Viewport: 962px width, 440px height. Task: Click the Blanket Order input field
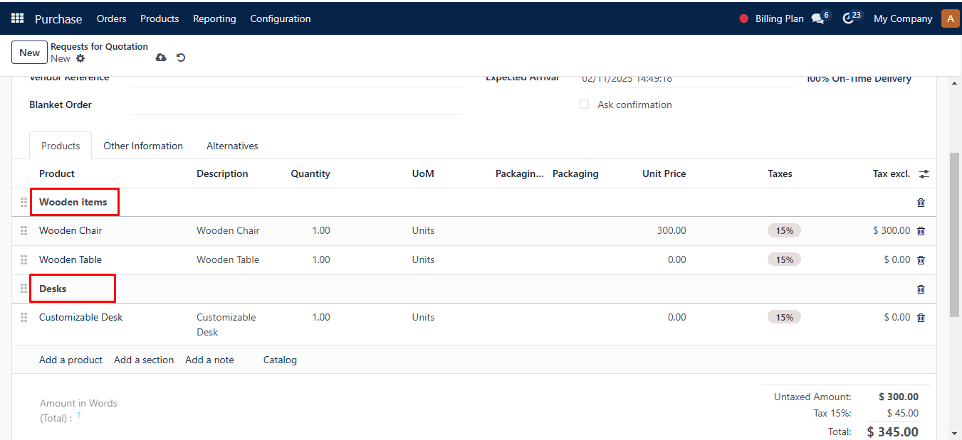296,104
